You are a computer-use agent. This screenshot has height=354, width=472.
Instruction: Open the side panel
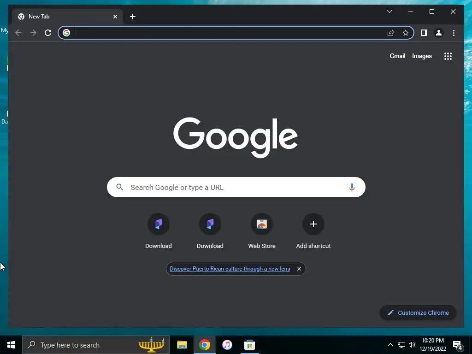[424, 33]
